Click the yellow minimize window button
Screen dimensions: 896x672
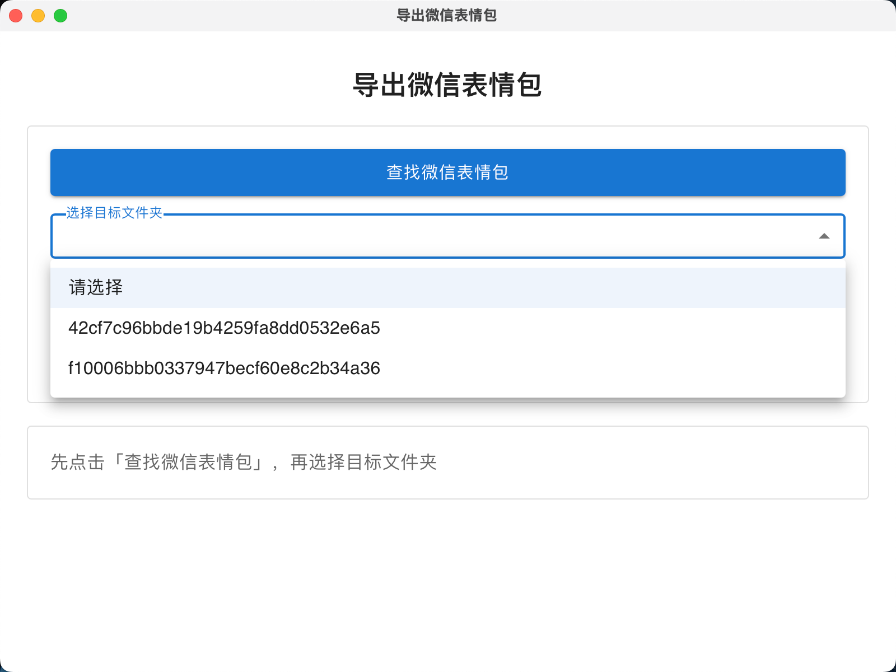pos(37,16)
